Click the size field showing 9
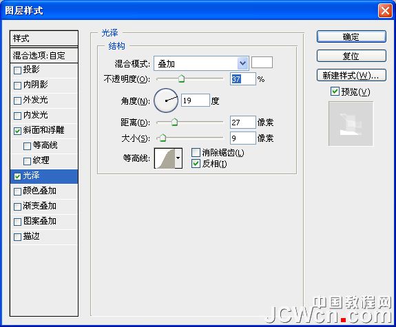Viewport: 396px width, 327px height. coord(243,138)
